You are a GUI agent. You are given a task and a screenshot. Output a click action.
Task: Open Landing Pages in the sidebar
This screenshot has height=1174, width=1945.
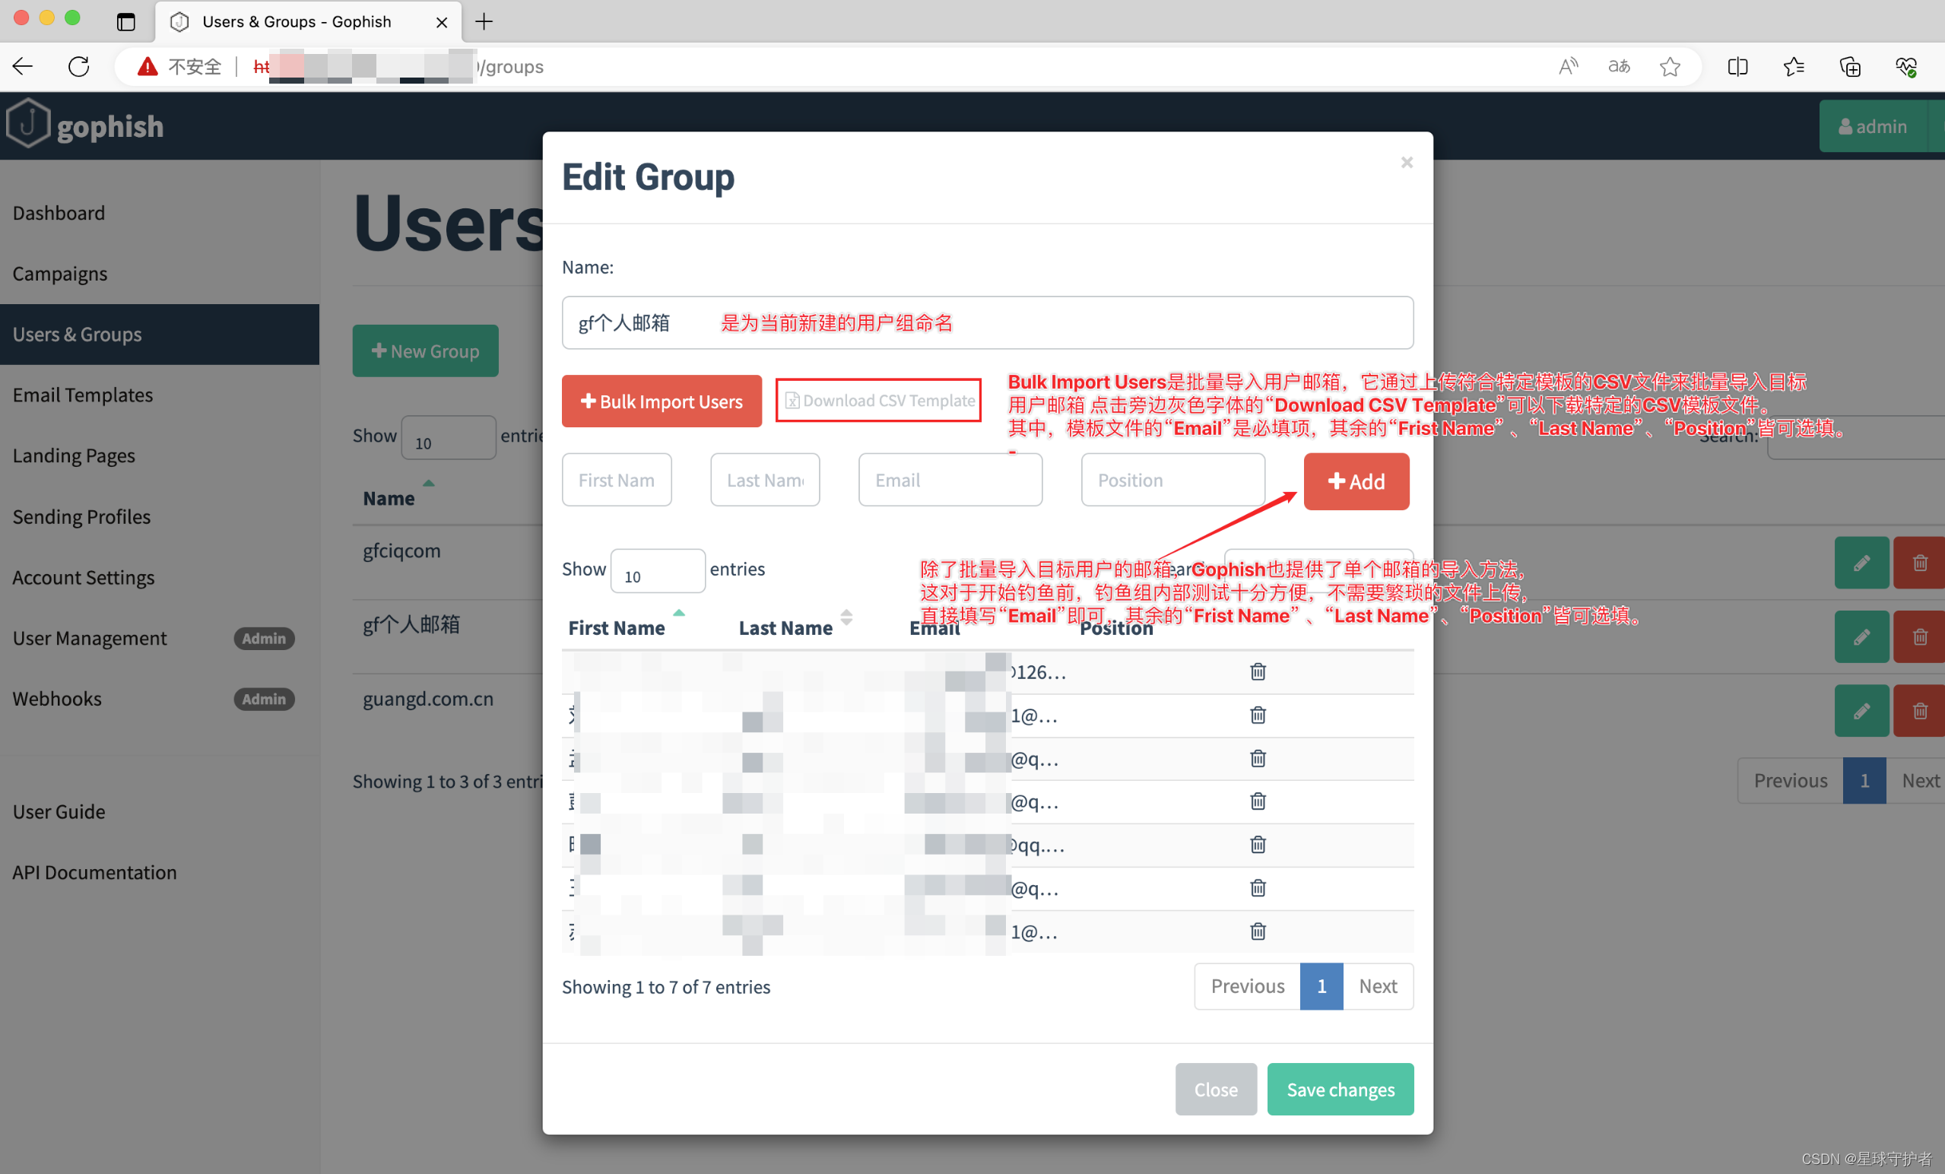tap(74, 455)
